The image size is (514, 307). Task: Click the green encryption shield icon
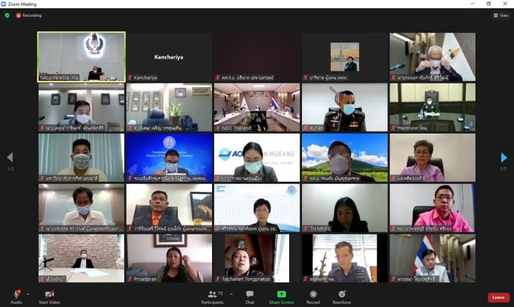click(7, 15)
